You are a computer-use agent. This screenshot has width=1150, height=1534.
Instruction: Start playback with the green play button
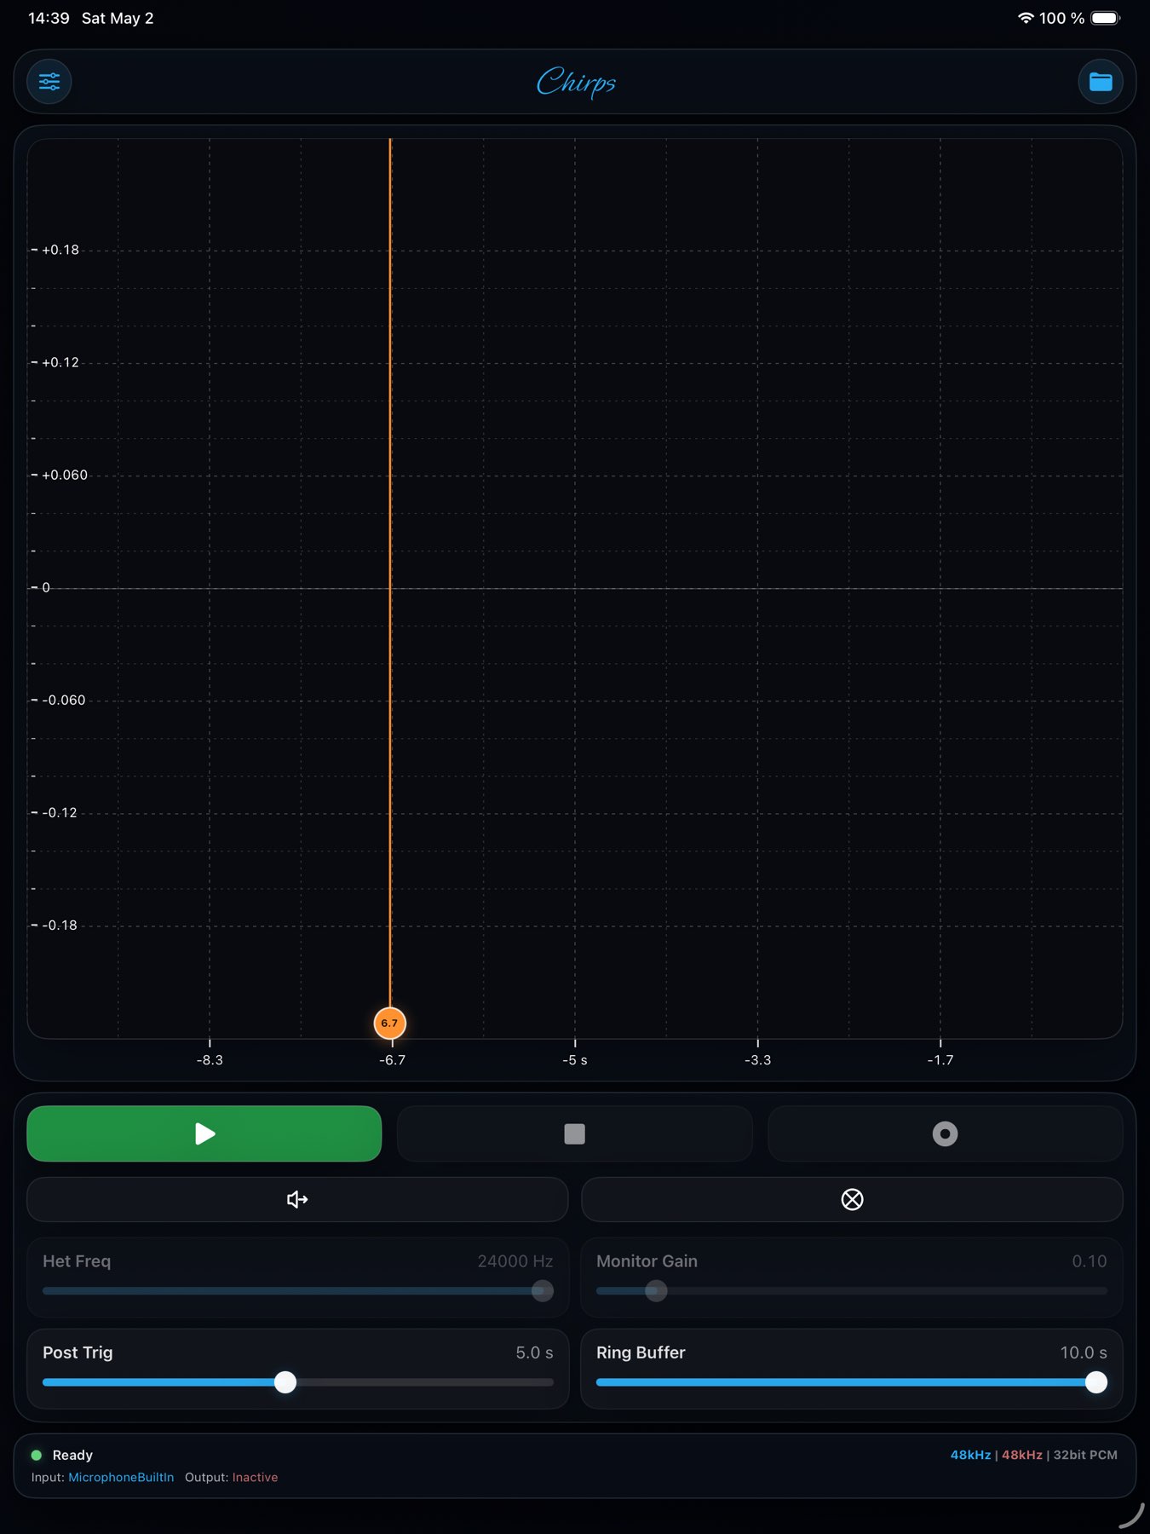pyautogui.click(x=204, y=1133)
